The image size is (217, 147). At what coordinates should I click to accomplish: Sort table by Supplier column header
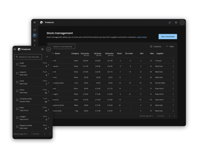(x=160, y=53)
